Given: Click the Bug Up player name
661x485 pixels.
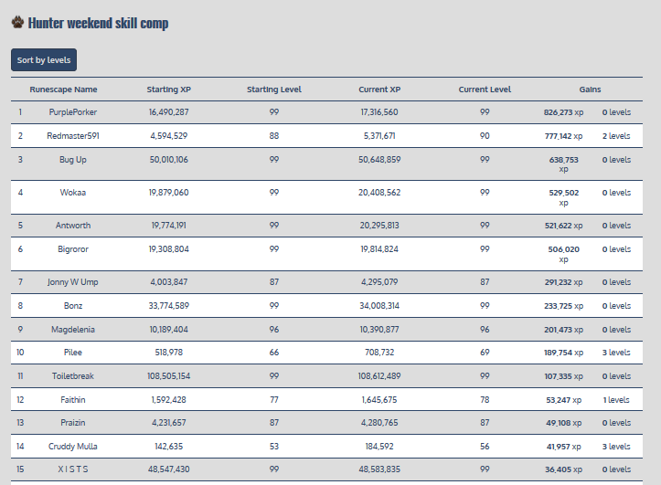Looking at the screenshot, I should pos(73,160).
